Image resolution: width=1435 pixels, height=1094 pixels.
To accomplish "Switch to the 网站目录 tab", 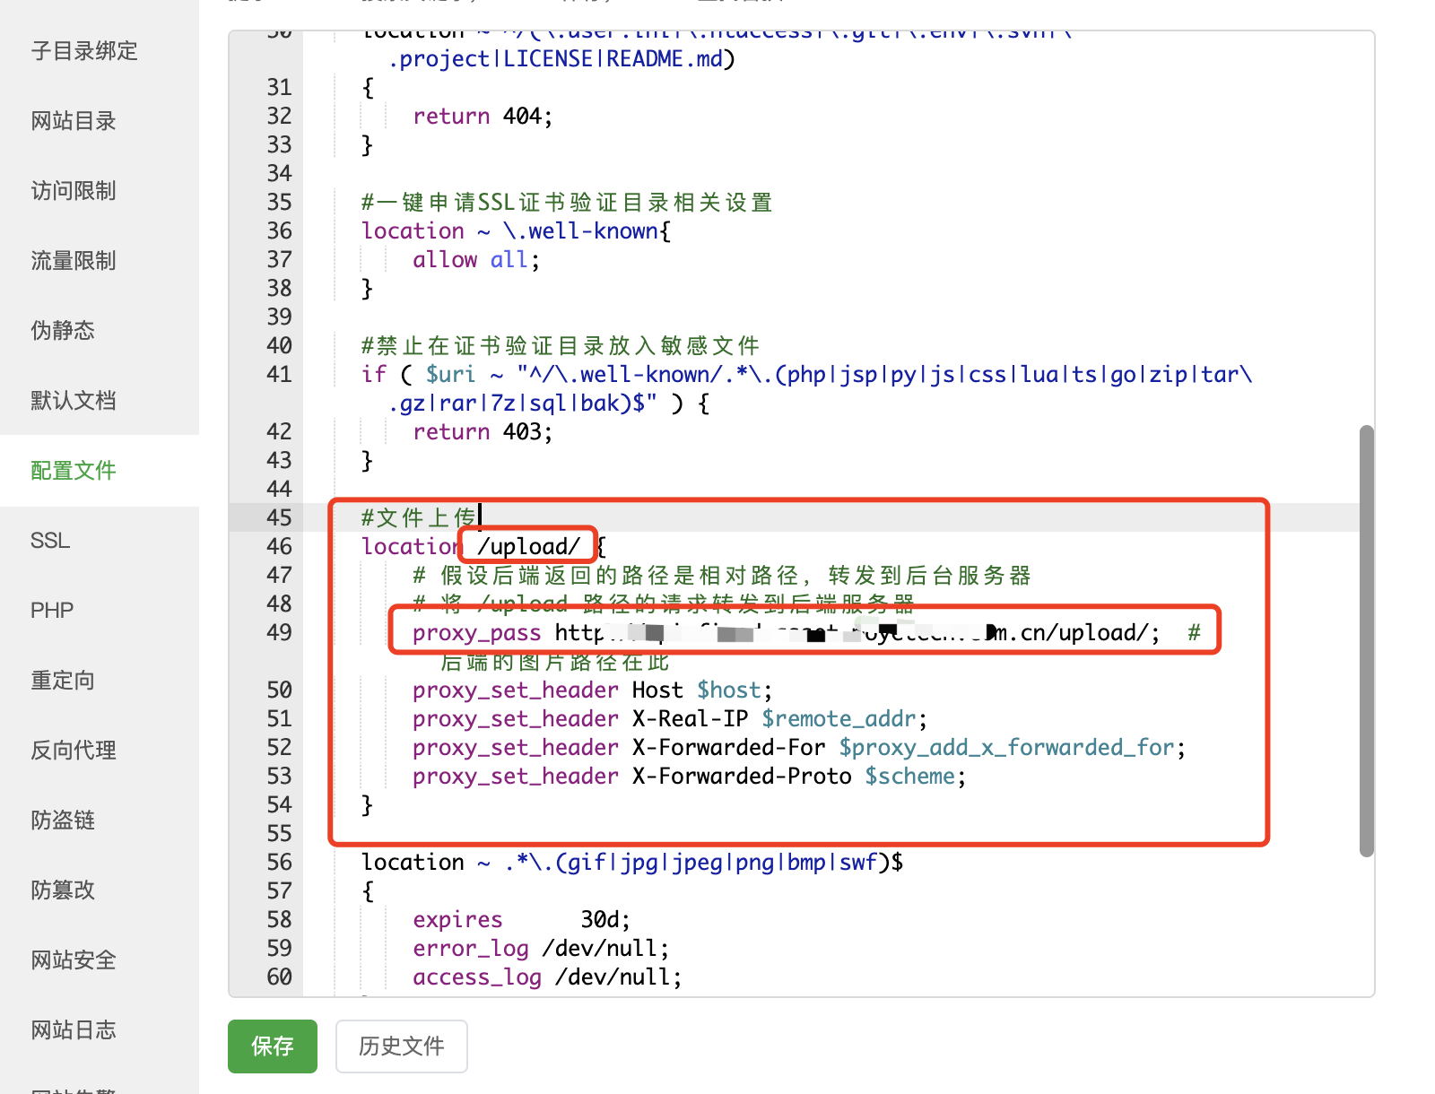I will tap(74, 121).
